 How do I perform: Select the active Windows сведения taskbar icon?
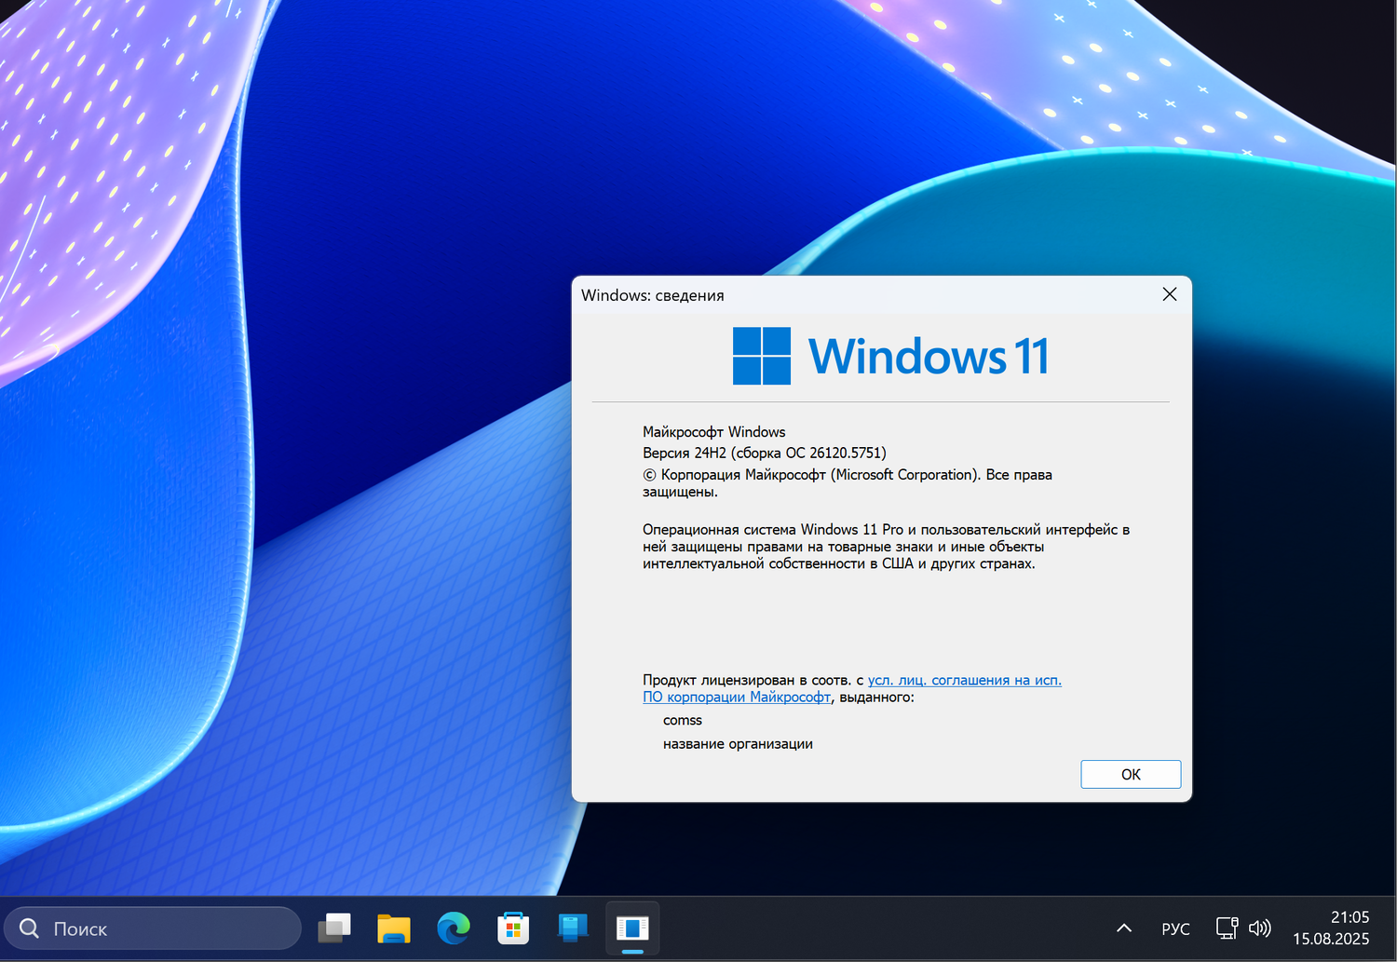pos(632,928)
